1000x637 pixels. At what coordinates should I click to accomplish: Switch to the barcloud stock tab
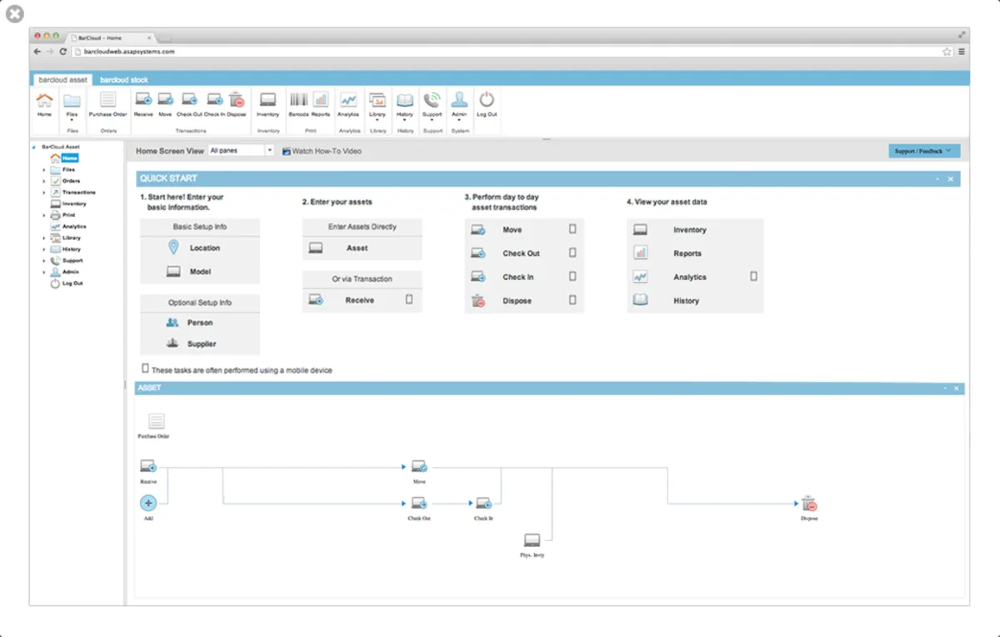click(x=124, y=80)
